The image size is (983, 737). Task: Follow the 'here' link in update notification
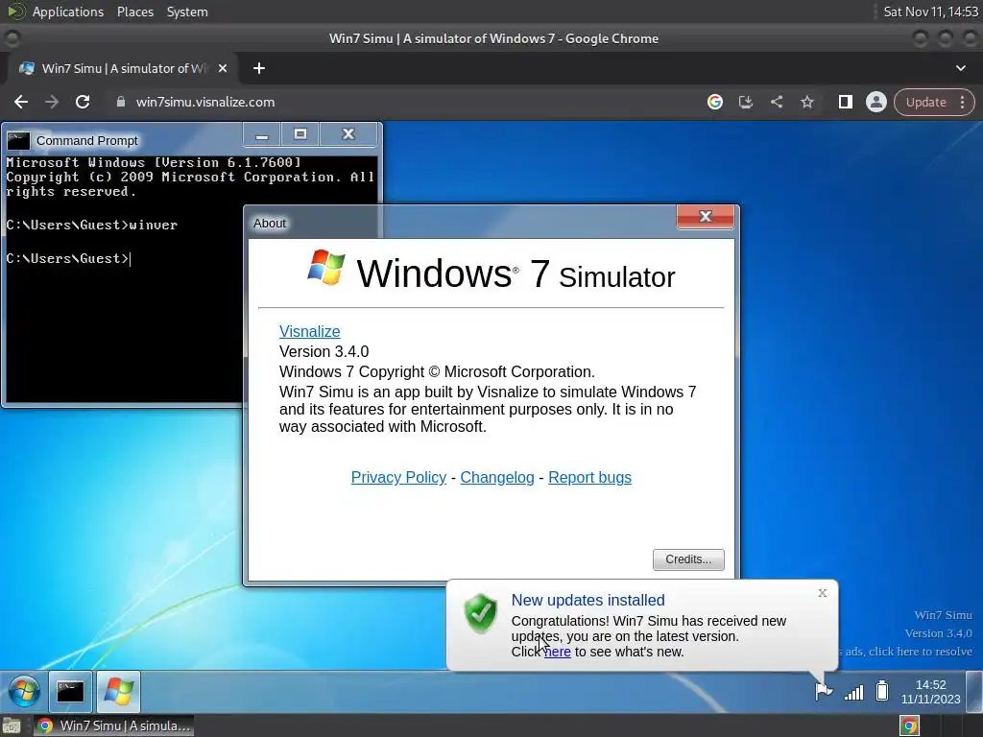[558, 652]
